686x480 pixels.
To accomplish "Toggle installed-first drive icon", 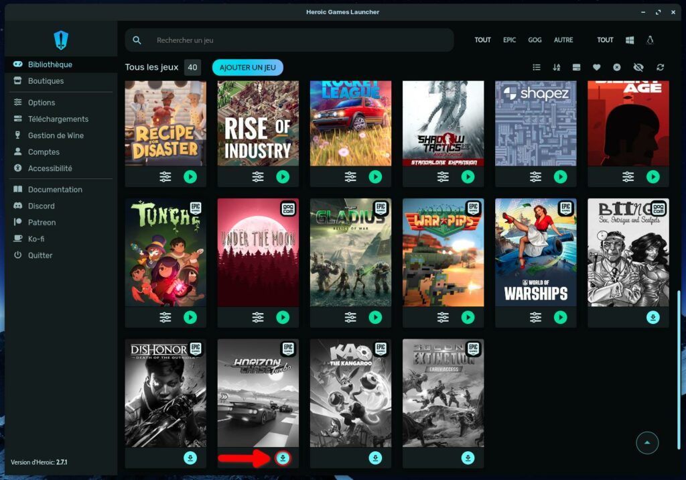I will pyautogui.click(x=576, y=68).
